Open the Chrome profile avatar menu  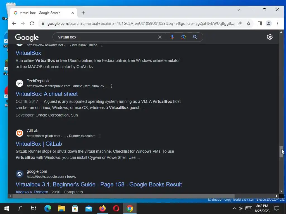(269, 23)
